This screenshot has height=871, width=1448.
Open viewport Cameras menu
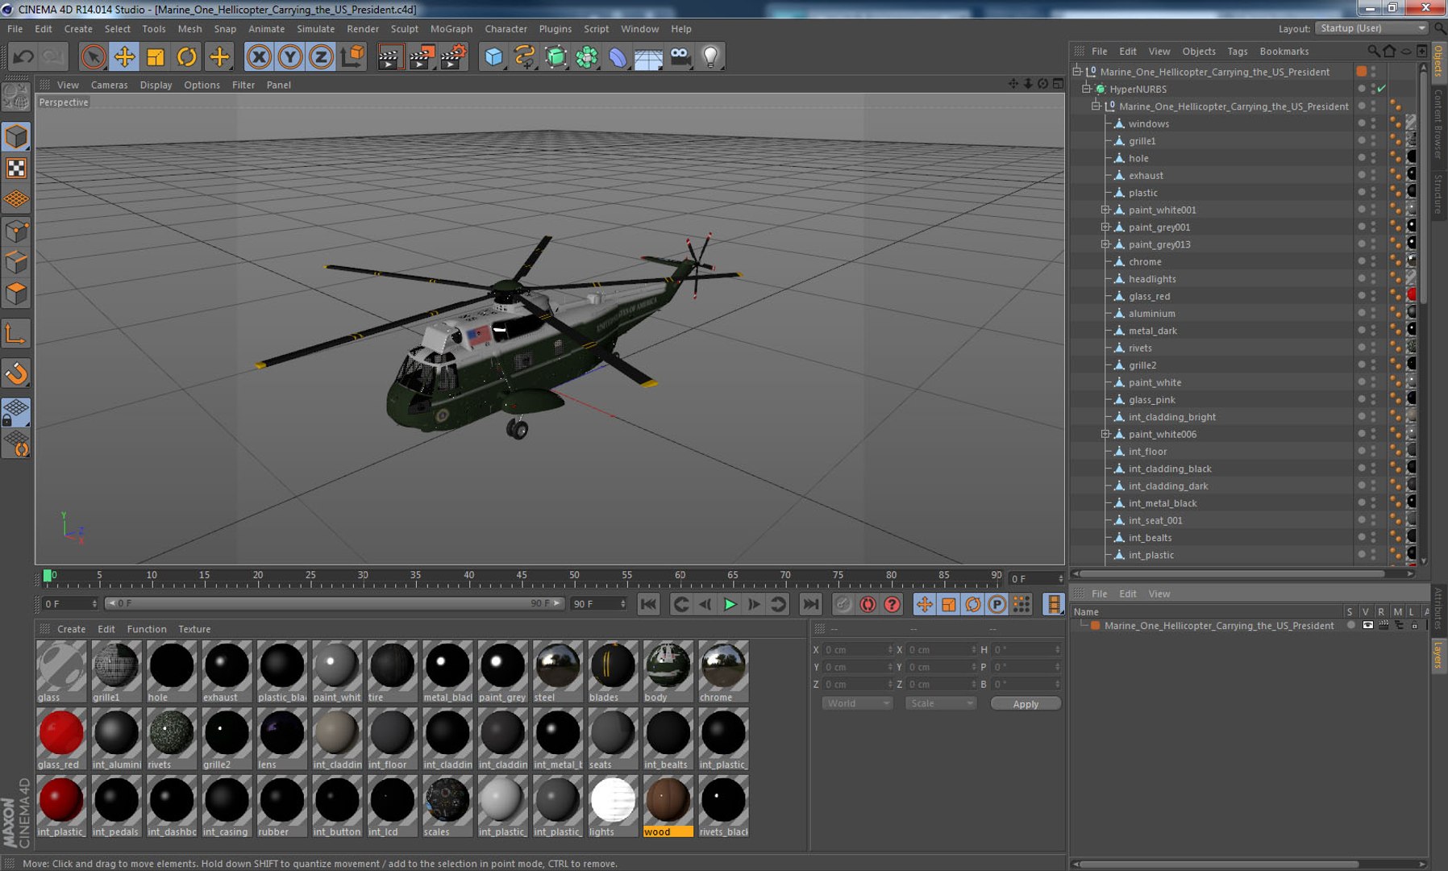[x=109, y=85]
